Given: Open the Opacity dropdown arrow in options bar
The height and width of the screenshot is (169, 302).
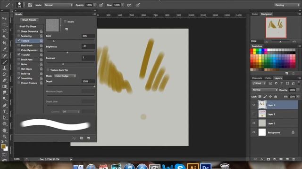Looking at the screenshot, I should 95,5.
